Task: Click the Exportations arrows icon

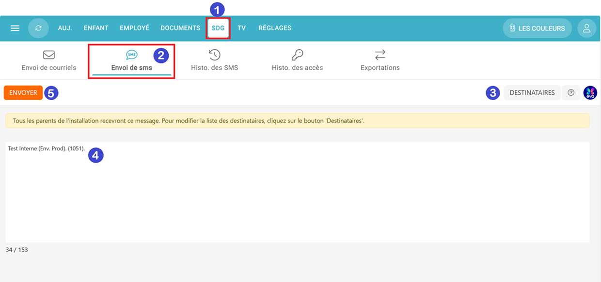Action: click(380, 55)
